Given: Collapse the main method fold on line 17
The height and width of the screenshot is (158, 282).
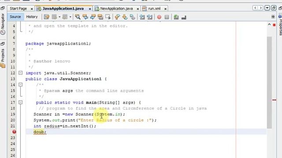Looking at the screenshot, I should pyautogui.click(x=21, y=102).
